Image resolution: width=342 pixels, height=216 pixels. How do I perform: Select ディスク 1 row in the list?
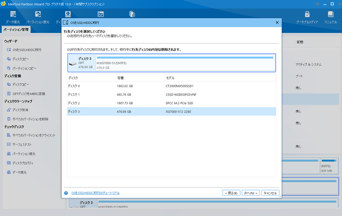tap(171, 95)
